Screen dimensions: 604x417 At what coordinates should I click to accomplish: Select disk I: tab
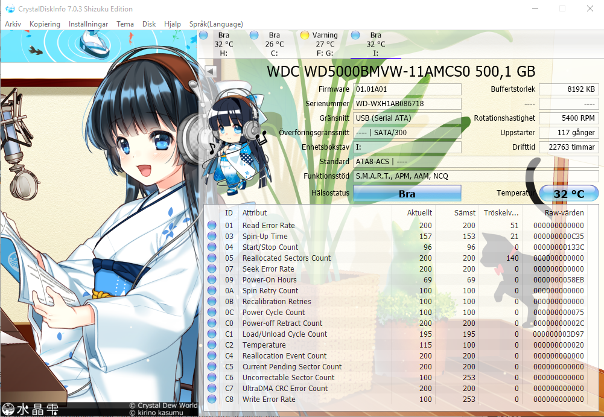click(x=375, y=44)
